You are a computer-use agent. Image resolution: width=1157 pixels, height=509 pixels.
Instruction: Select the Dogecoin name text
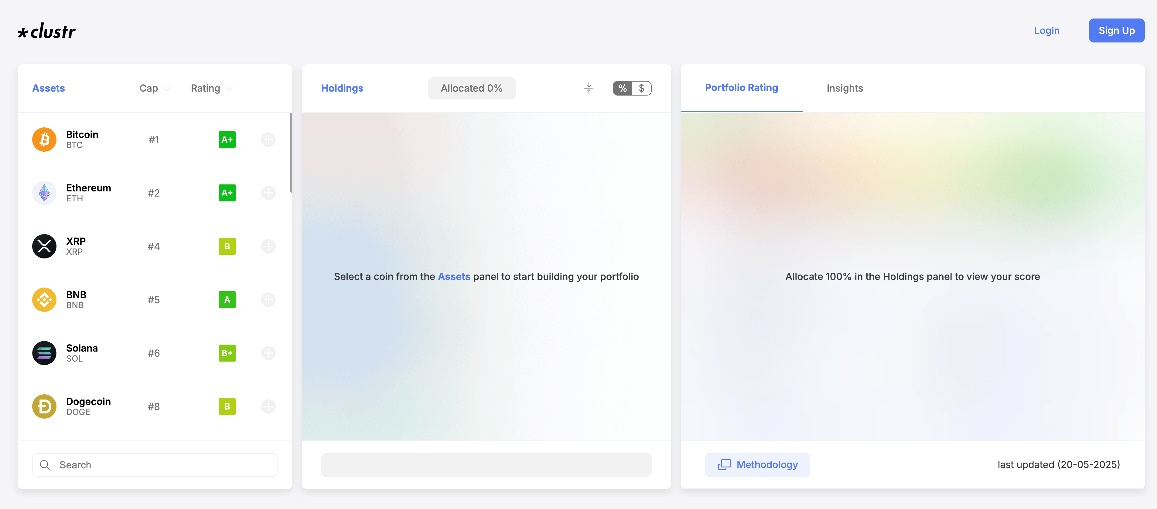[88, 401]
